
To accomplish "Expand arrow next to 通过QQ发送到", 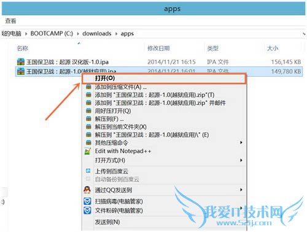I will tap(241, 190).
